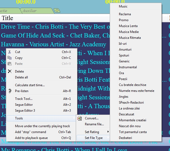Screen dimensions: 170x151
Task: Set file type to Nascut din nou
Action: (x=136, y=126)
